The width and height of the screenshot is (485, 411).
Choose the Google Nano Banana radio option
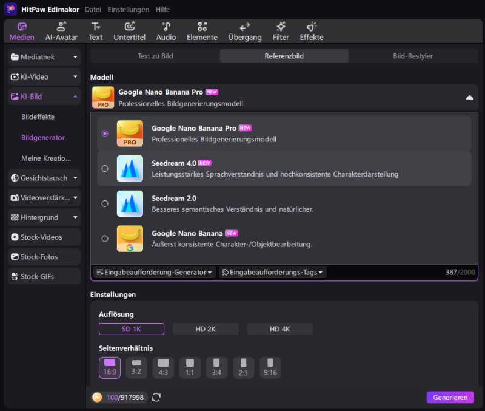tap(105, 239)
